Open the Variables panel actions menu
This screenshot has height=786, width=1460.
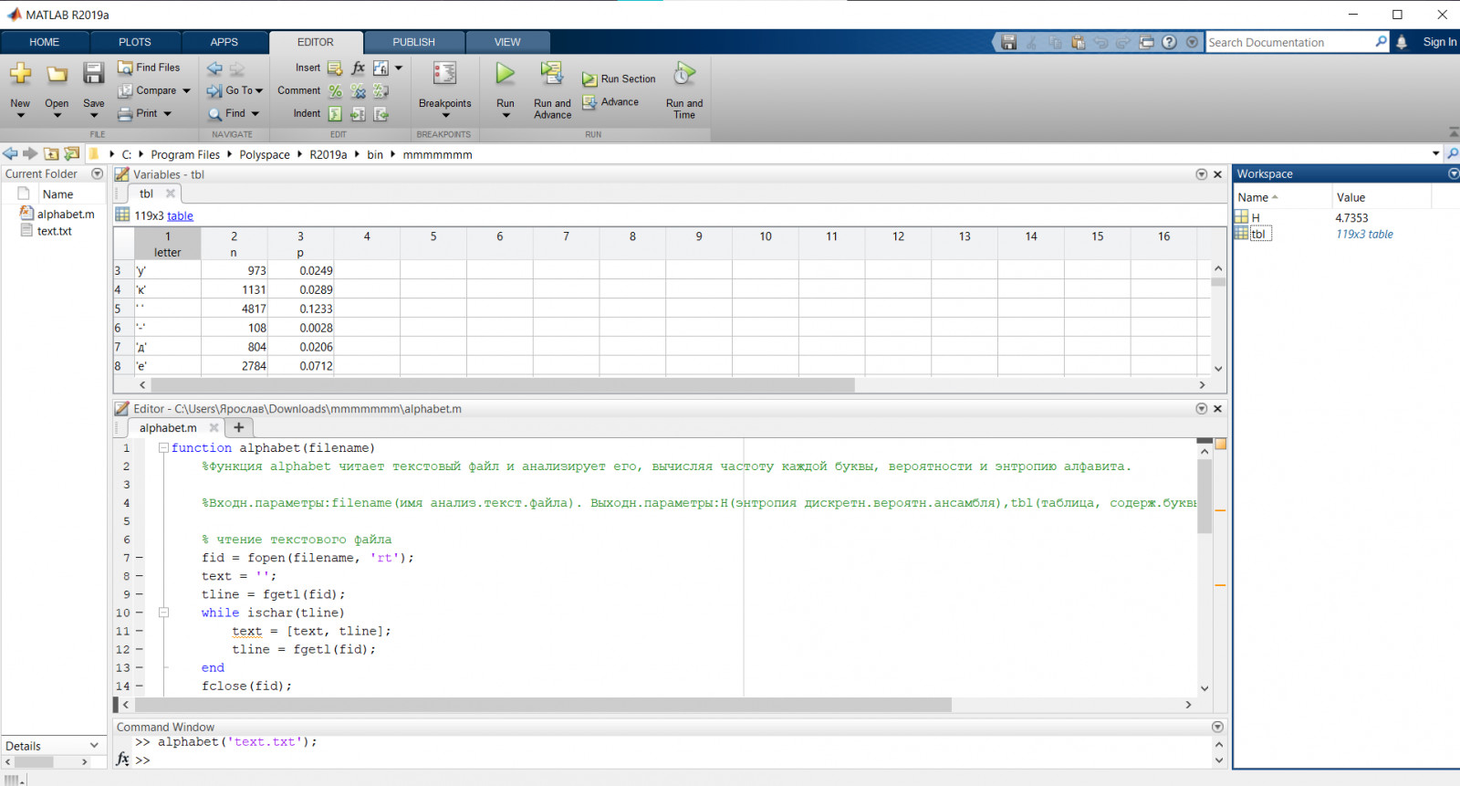click(1202, 174)
